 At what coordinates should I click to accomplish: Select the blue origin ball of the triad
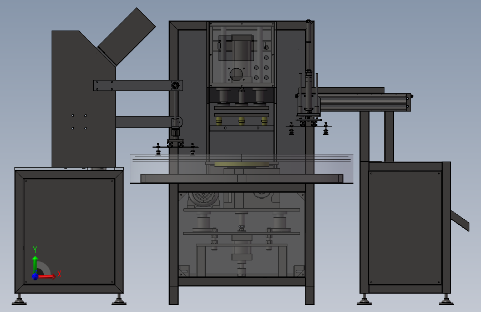35,276
